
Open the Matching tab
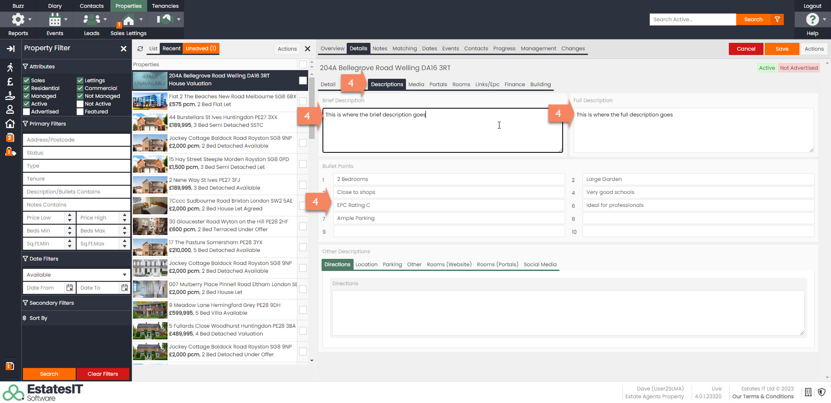(404, 48)
